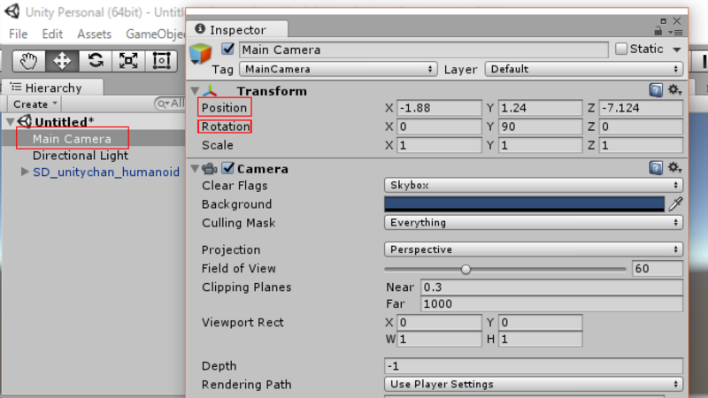Collapse the Transform component foldout
Screen dimensions: 708x398
[x=195, y=91]
